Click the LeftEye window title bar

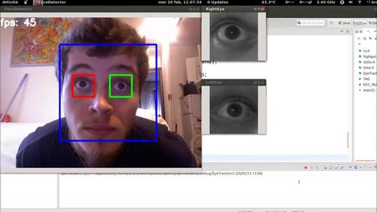234,82
